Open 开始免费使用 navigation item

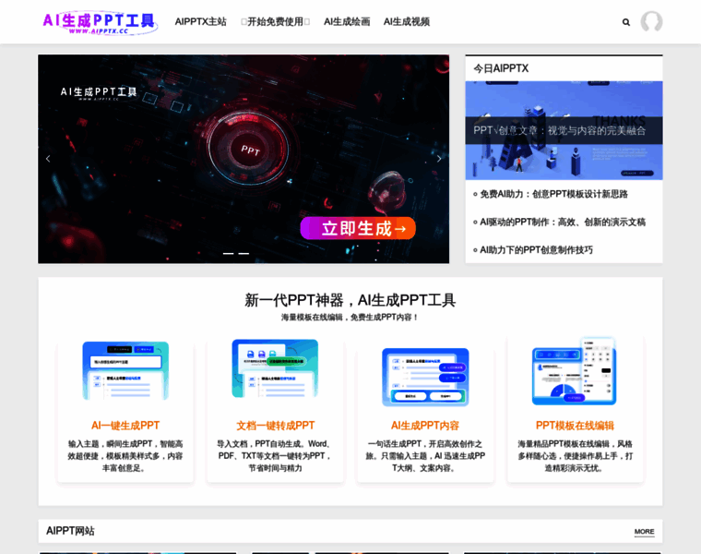point(275,22)
